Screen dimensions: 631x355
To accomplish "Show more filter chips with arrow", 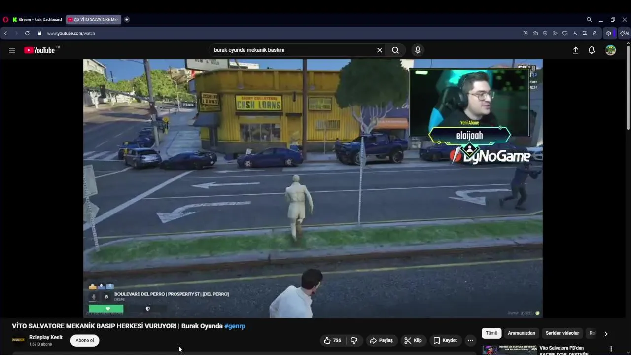I will point(606,334).
